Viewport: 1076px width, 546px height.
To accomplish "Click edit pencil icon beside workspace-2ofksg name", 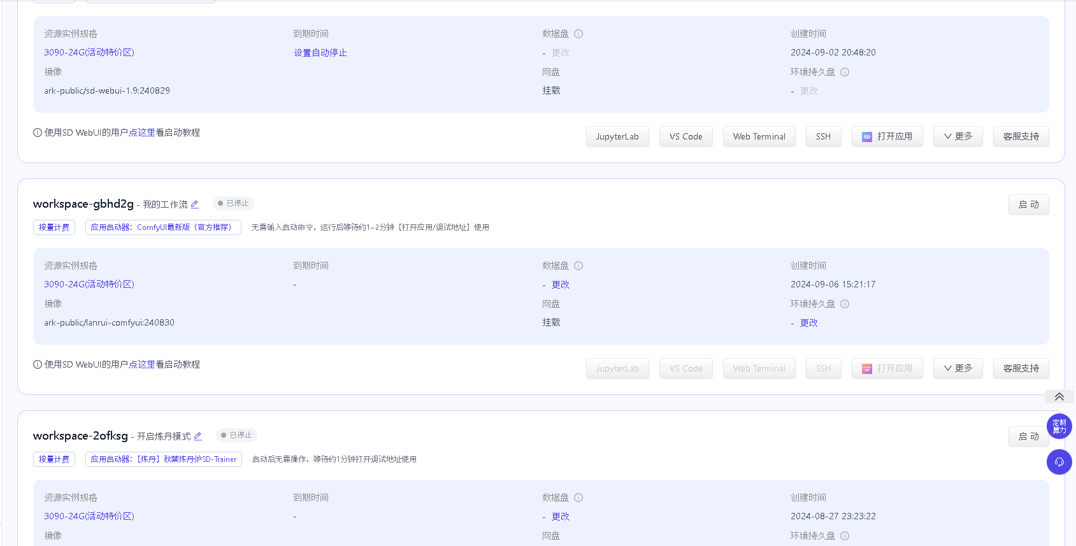I will tap(198, 436).
